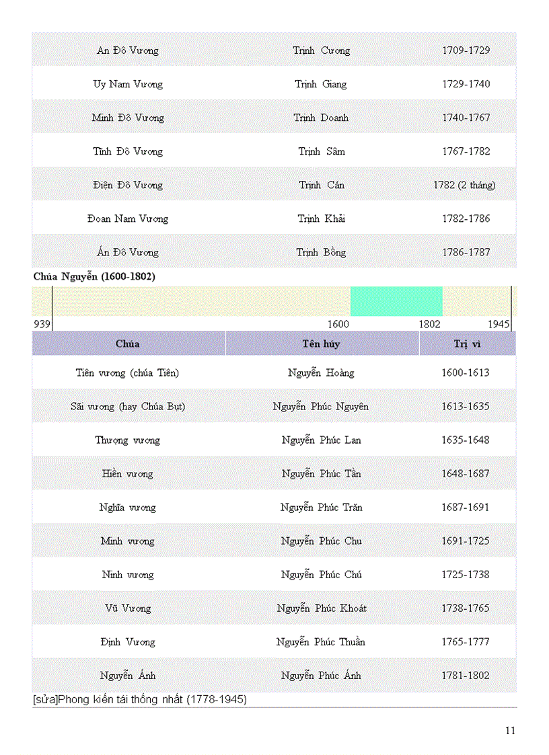Click the 1600 label under the timeline
This screenshot has width=549, height=755.
tap(338, 324)
